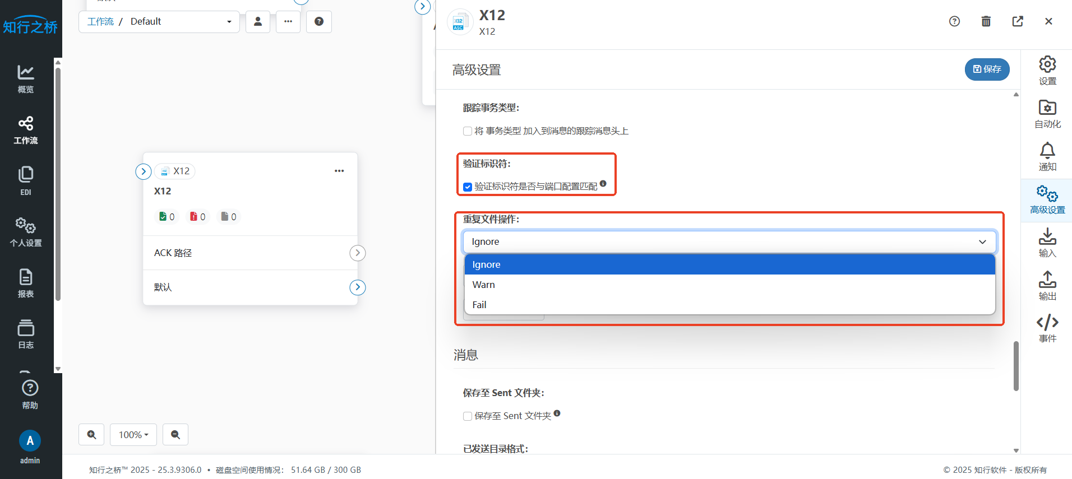
Task: Uncheck 验证标识符是否与端口配置匹配 checkbox
Action: click(x=468, y=187)
